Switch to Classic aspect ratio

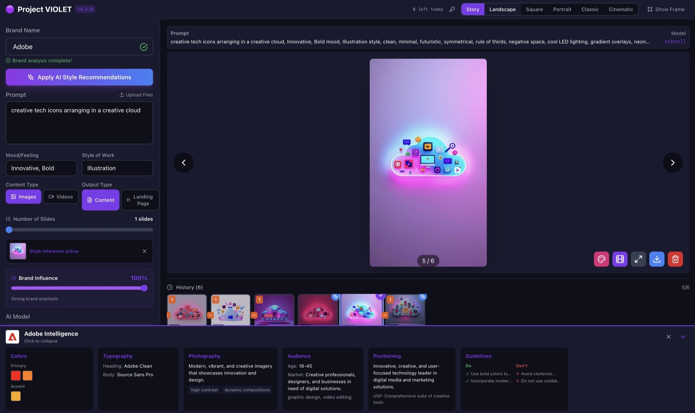(590, 9)
